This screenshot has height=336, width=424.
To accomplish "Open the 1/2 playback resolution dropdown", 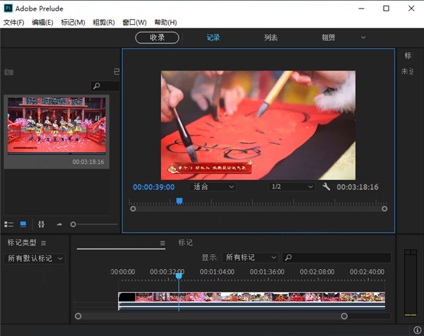I will point(291,186).
